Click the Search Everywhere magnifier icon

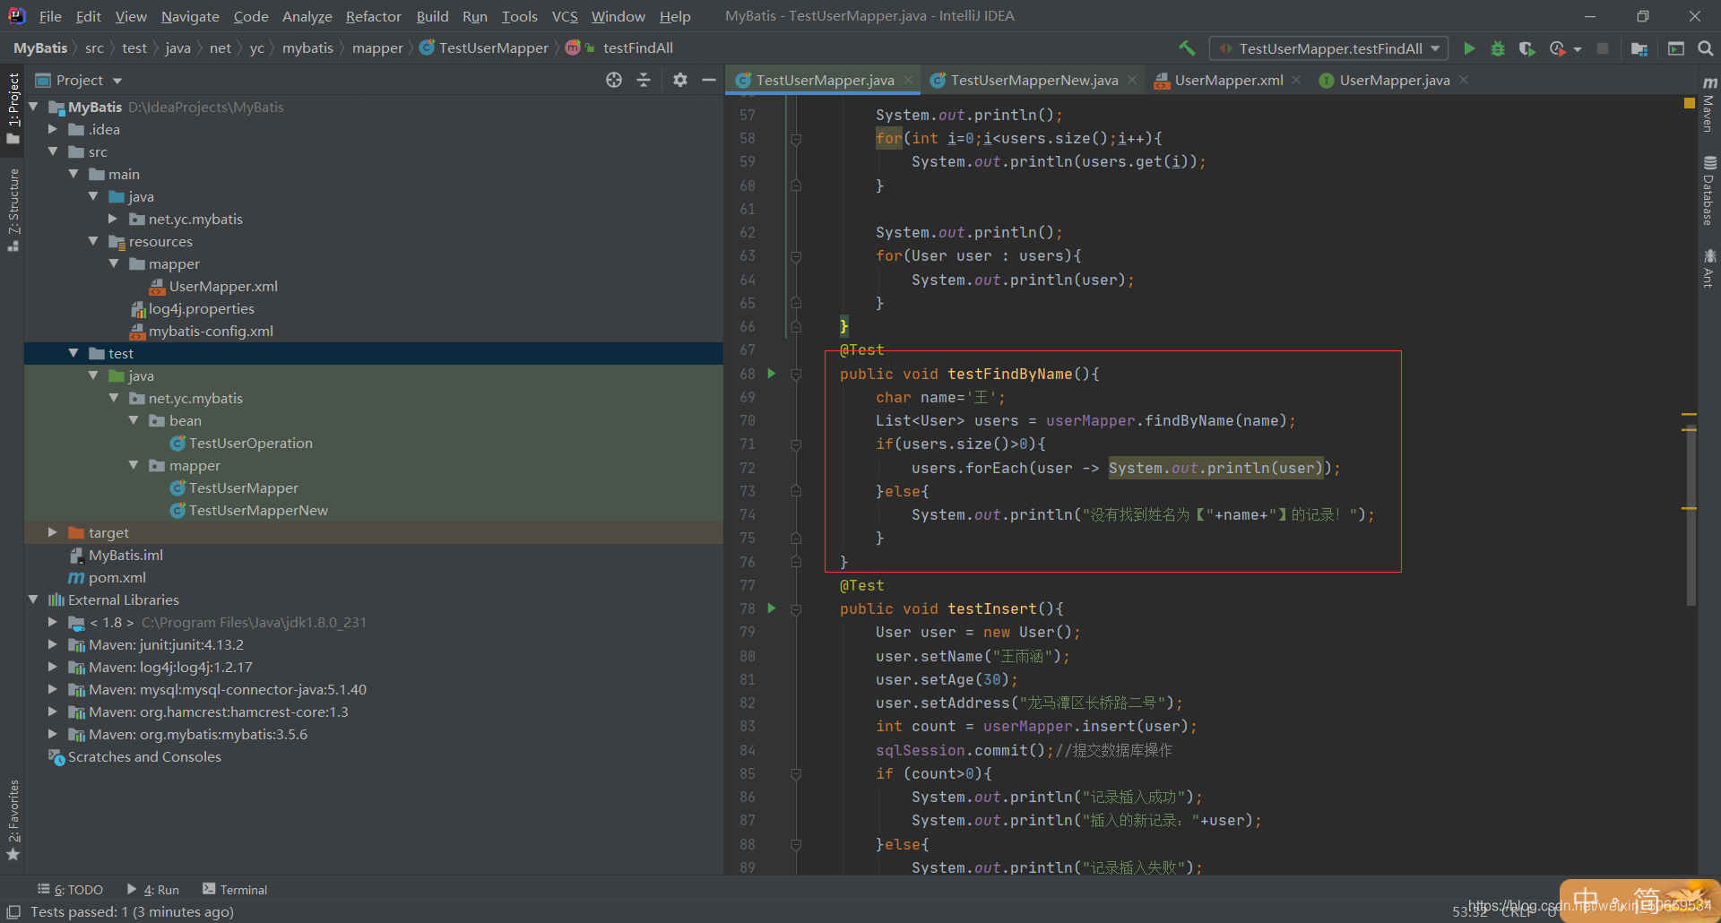[x=1706, y=48]
